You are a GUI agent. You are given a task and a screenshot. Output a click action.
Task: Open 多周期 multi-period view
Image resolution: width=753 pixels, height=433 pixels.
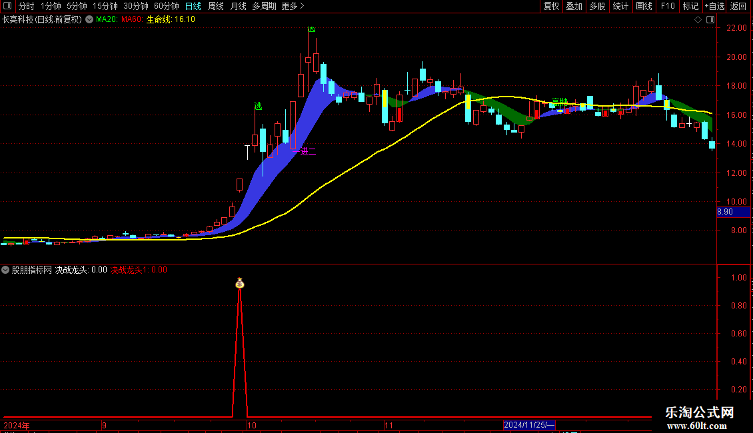[264, 6]
